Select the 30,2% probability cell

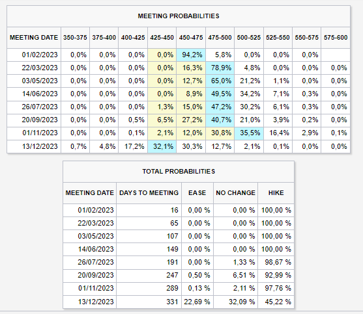click(x=249, y=107)
